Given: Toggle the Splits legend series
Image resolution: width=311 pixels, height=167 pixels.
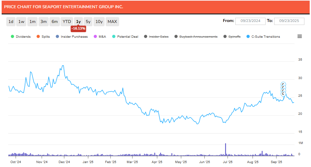Looking at the screenshot, I should tap(43, 36).
